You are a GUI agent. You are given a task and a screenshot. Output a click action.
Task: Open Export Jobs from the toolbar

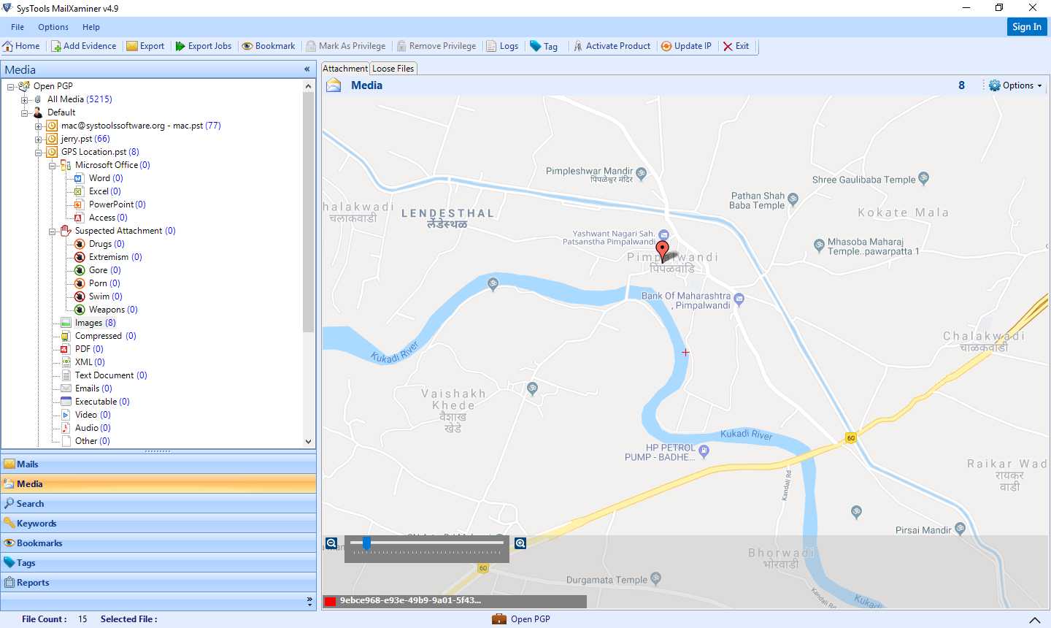(x=204, y=46)
